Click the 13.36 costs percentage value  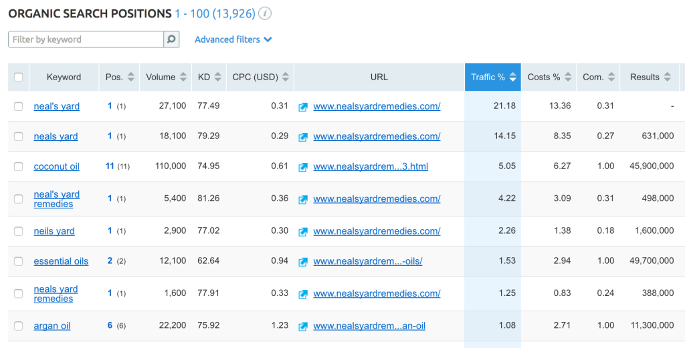[x=560, y=106]
